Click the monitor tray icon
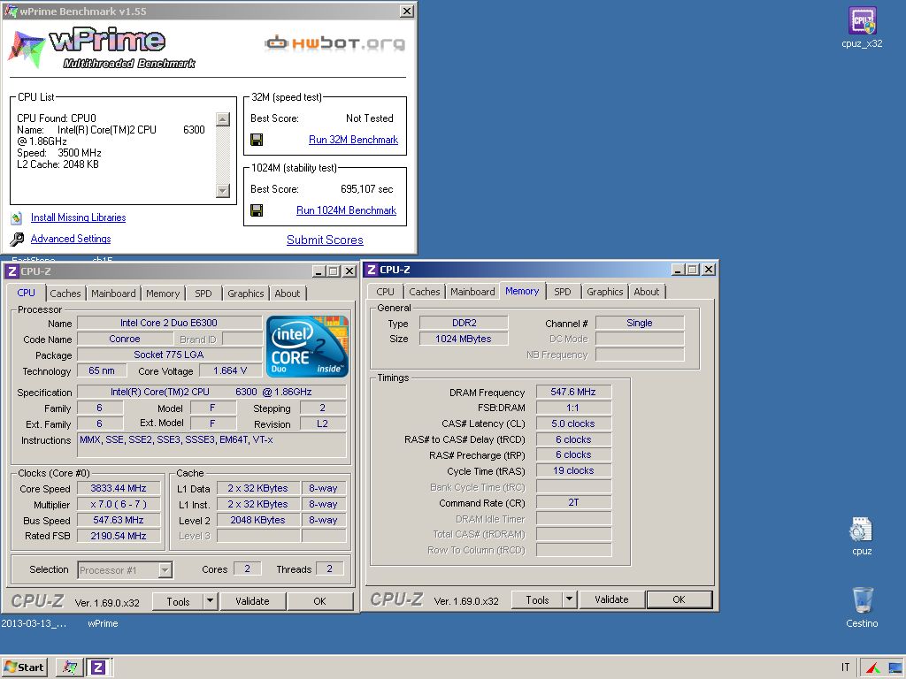This screenshot has height=679, width=906. tap(895, 668)
